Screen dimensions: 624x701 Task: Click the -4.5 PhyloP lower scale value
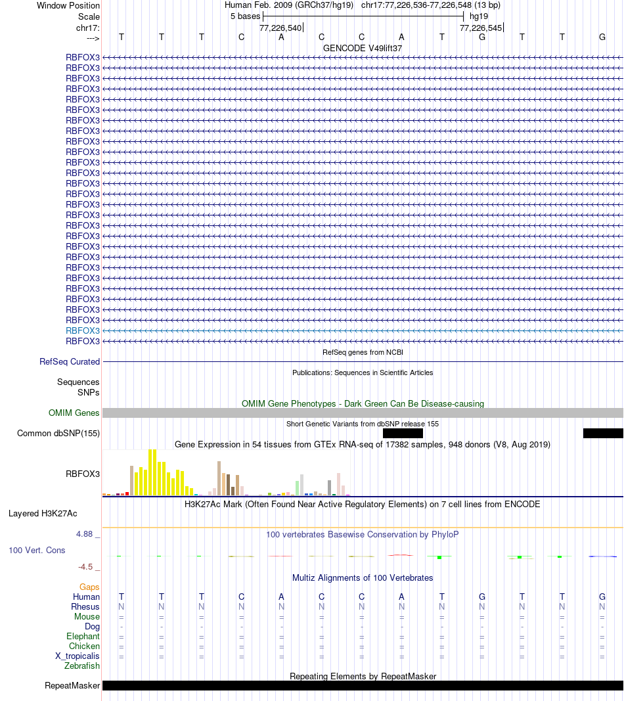click(x=85, y=567)
